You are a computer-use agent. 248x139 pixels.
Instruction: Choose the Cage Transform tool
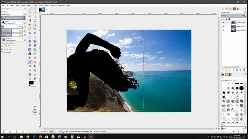click(x=35, y=49)
